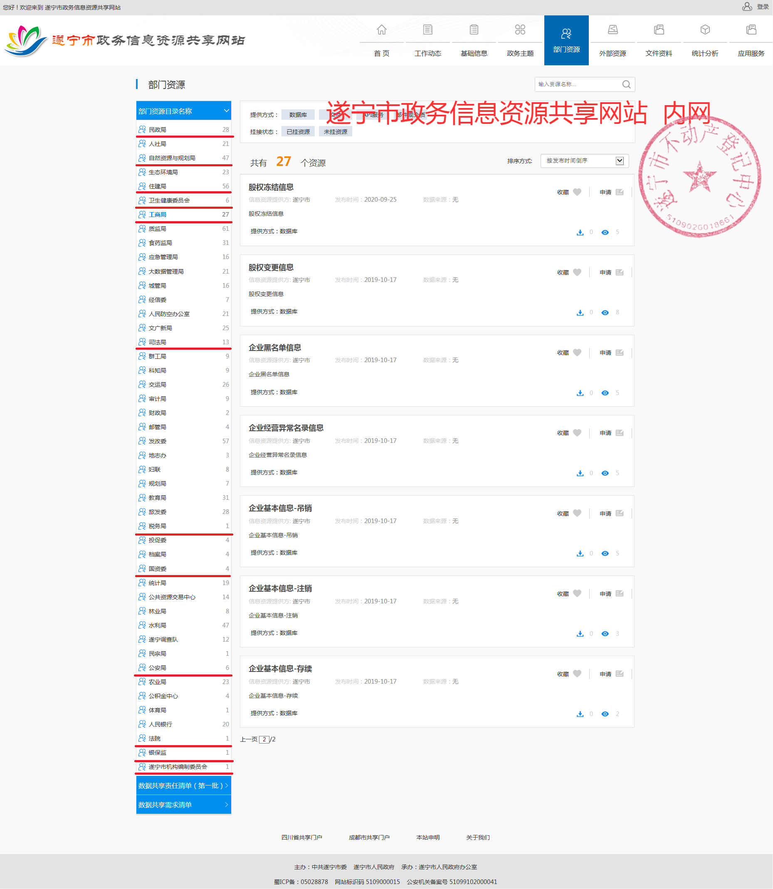Open the 四川省共享门户 footer link
This screenshot has height=889, width=773.
click(x=301, y=837)
